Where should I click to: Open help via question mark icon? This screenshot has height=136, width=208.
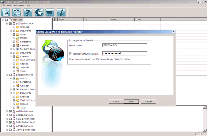click(28, 13)
